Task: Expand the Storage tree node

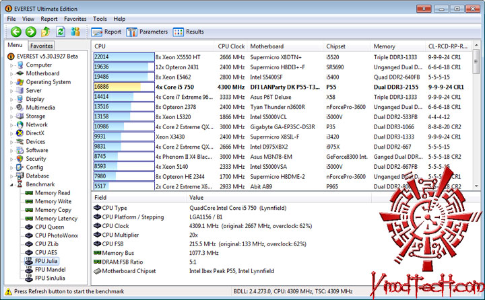Action: (11, 116)
